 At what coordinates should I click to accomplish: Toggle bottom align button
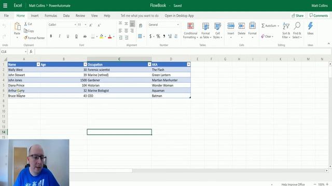132,24
